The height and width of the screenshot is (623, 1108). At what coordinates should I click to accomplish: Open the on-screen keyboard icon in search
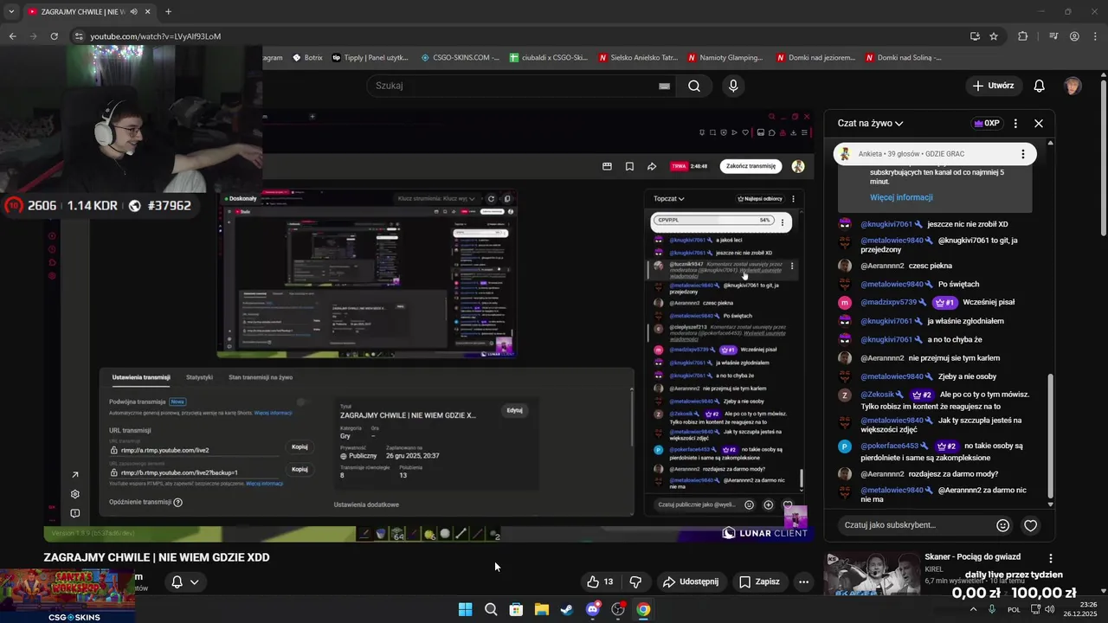(664, 86)
